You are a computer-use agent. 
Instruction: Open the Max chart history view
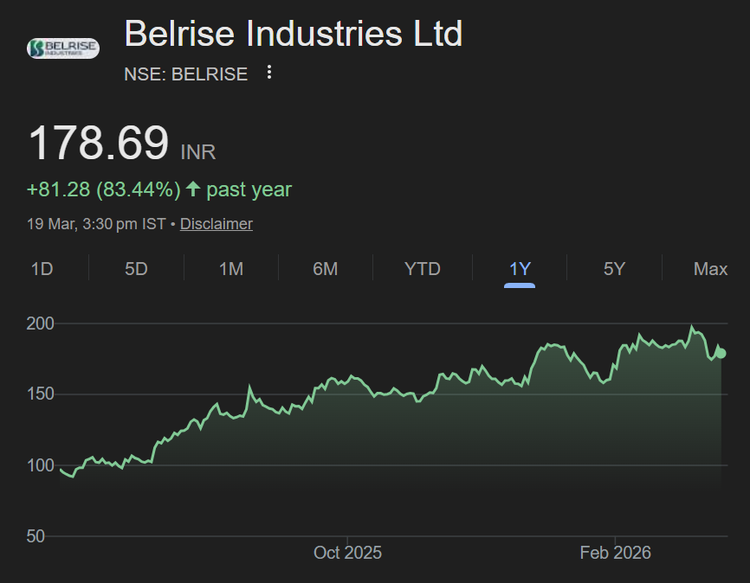(x=710, y=269)
